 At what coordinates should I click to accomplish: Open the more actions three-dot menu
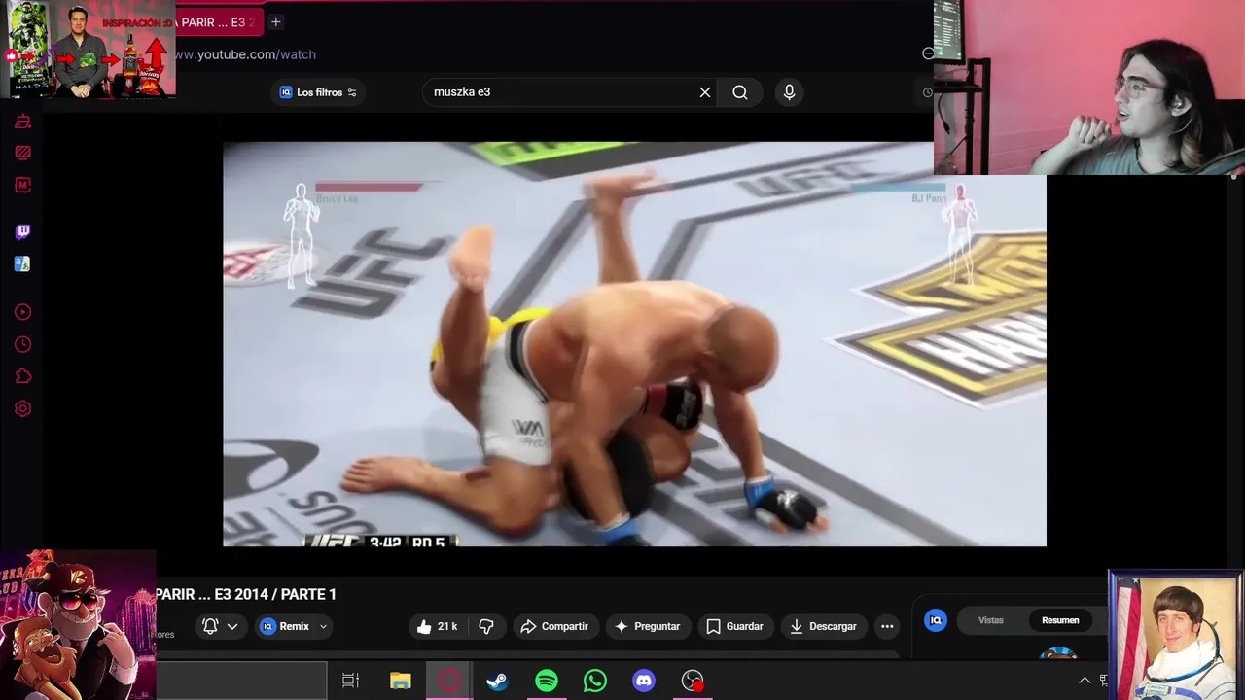887,626
